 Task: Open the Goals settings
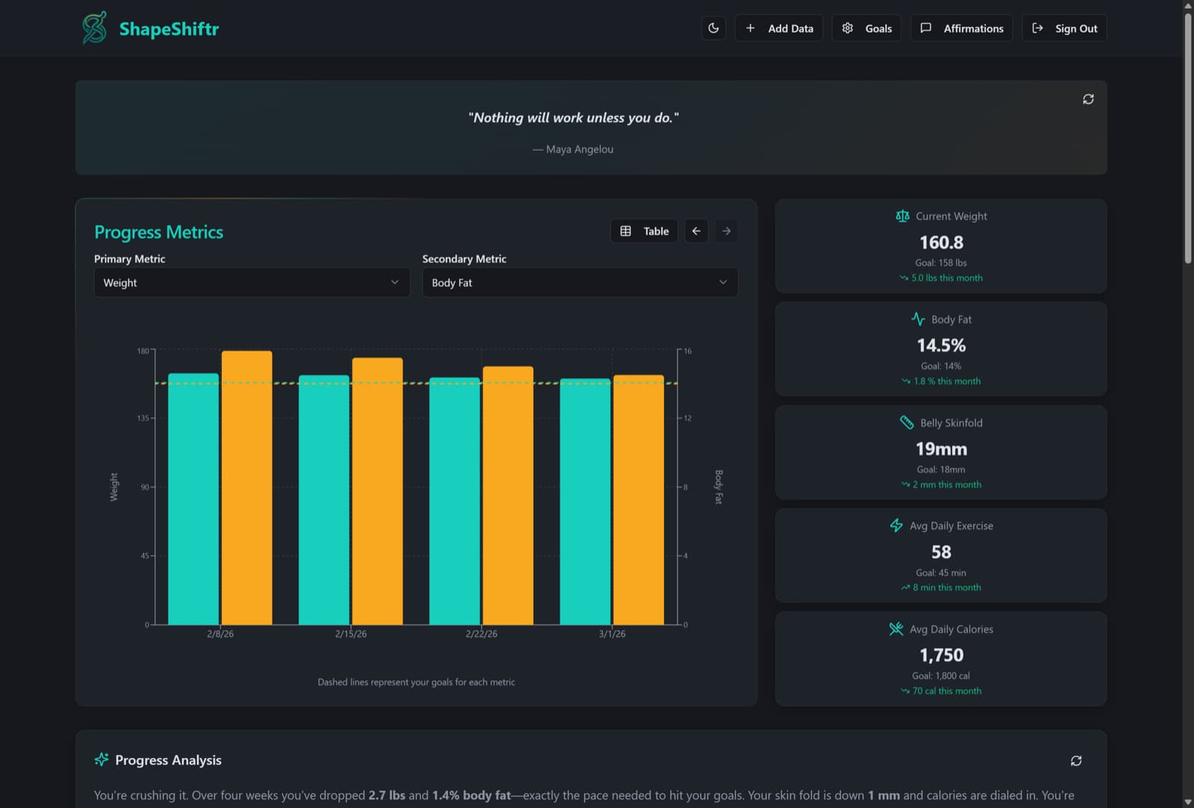pyautogui.click(x=866, y=28)
